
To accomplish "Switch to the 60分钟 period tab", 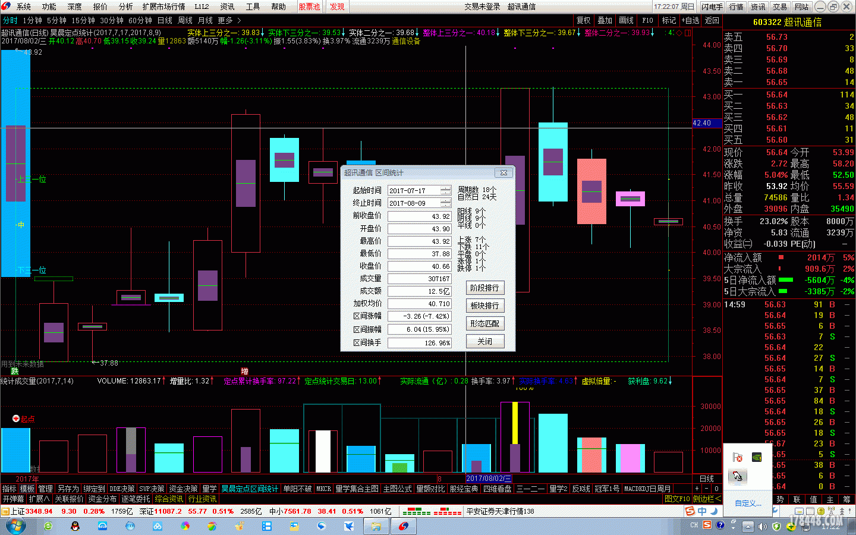I will [x=140, y=20].
